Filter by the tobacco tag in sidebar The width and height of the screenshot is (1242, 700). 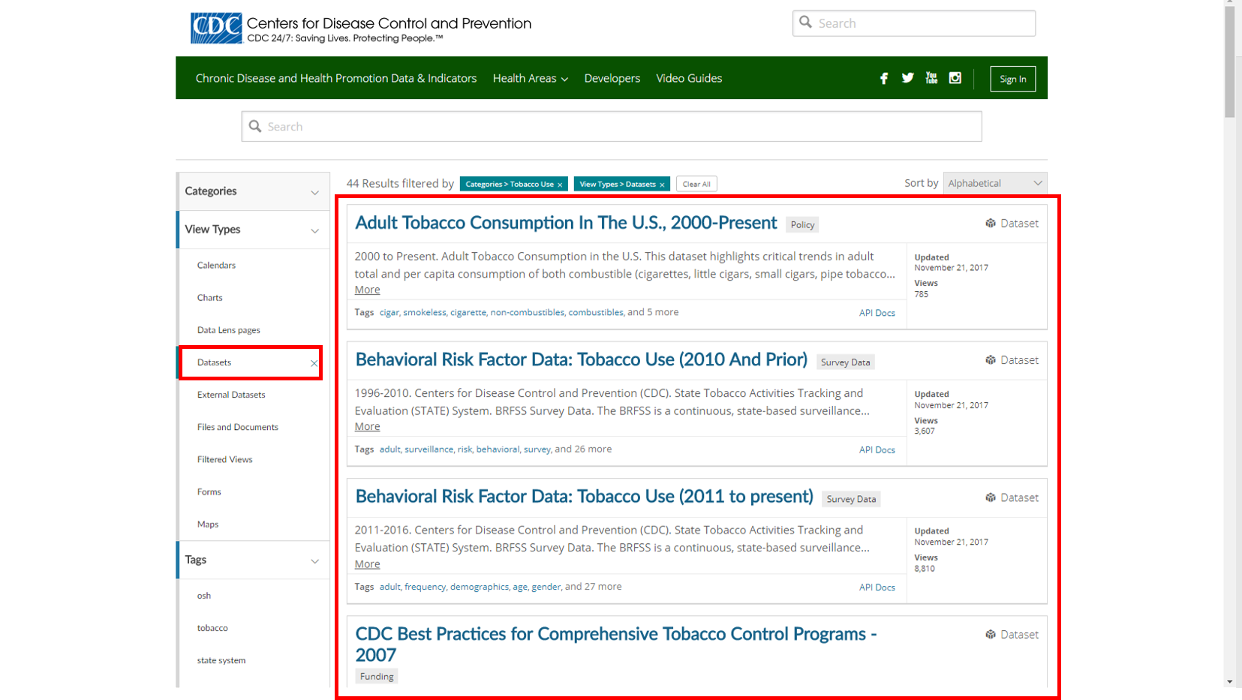(x=212, y=628)
